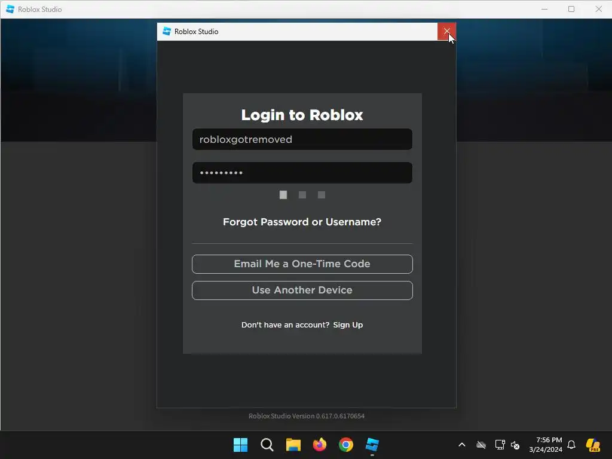Open the Copilot preview icon
This screenshot has height=459, width=612.
pos(593,445)
